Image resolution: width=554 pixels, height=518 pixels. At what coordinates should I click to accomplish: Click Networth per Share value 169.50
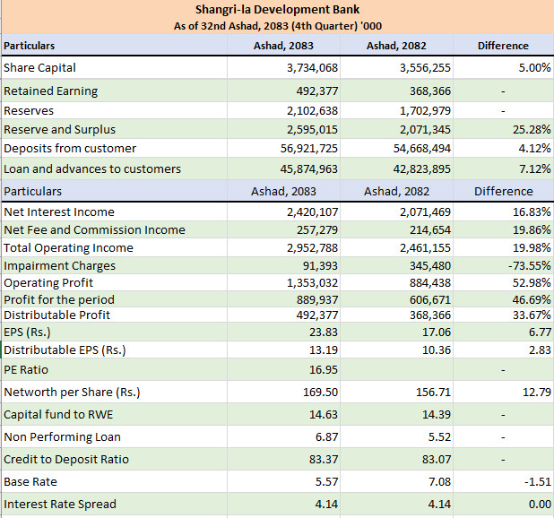tap(320, 392)
